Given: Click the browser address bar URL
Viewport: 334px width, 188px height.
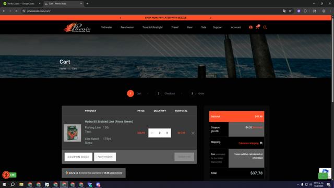Looking at the screenshot, I should (39, 11).
